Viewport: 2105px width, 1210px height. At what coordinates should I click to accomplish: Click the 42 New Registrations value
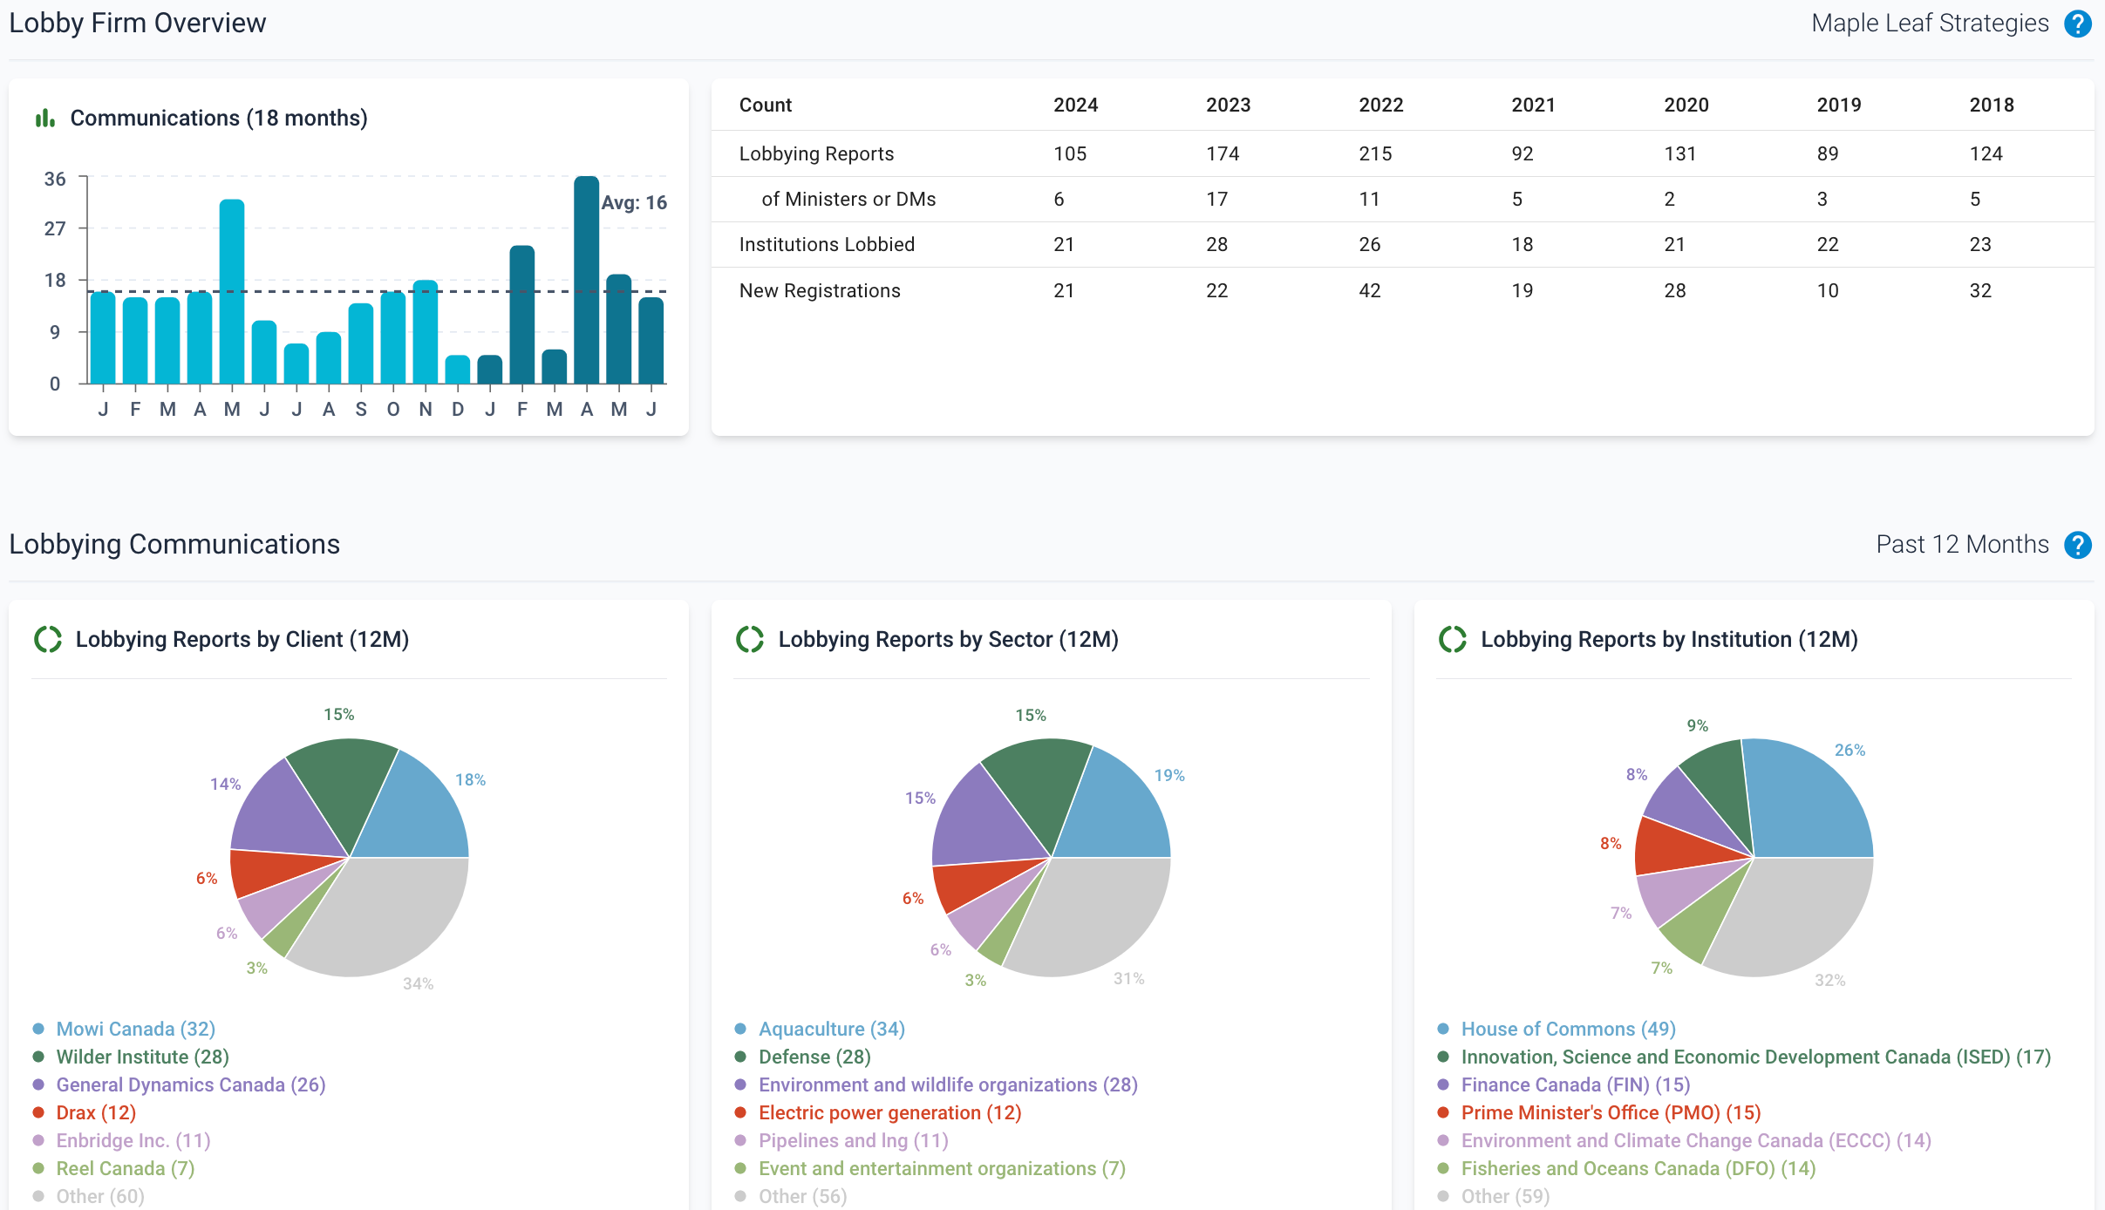point(1370,290)
